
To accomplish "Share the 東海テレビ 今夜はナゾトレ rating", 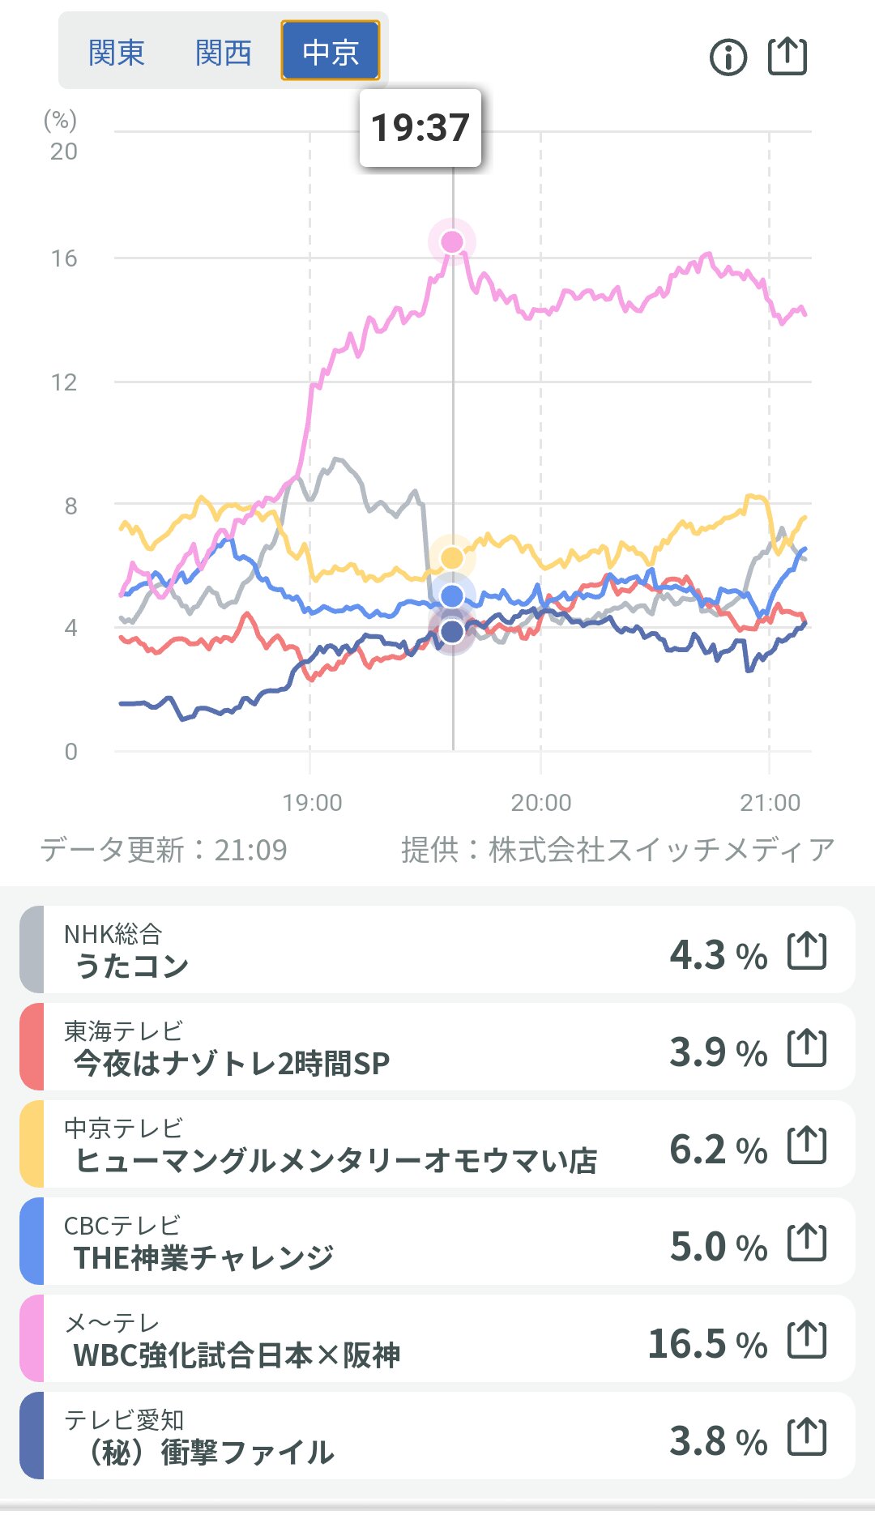I will click(x=807, y=1048).
